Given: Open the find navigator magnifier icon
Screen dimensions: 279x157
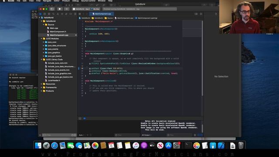Looking at the screenshot, I should point(53,14).
